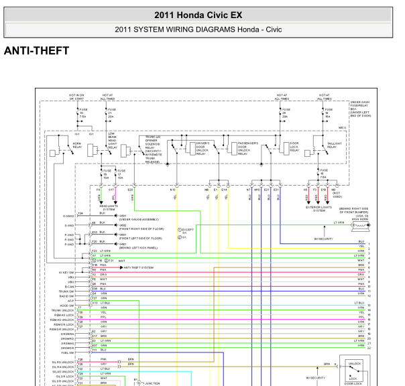405x386 pixels.
Task: Select the FUSE 10 7.5A label
Action: (83, 113)
